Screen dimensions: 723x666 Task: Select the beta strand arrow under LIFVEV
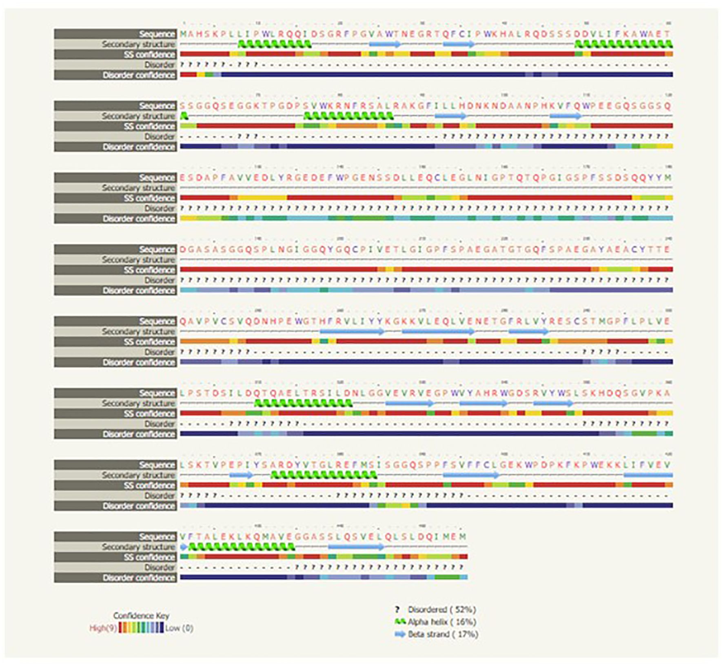(648, 475)
